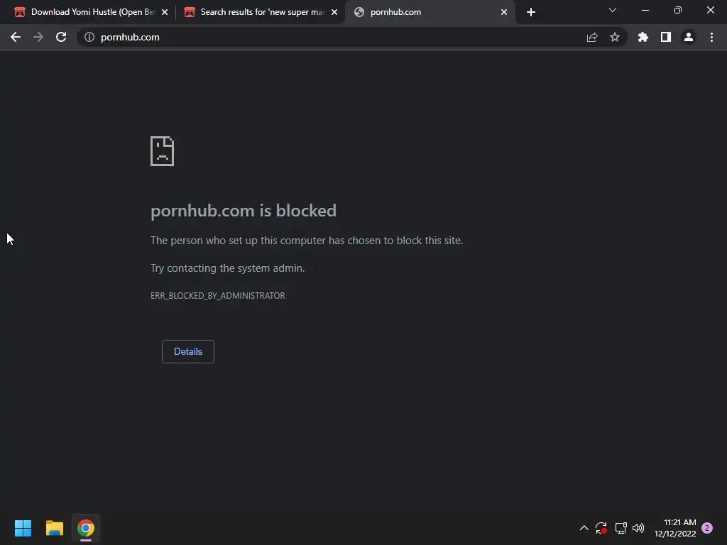Toggle the Chrome side panel
727x545 pixels.
666,37
